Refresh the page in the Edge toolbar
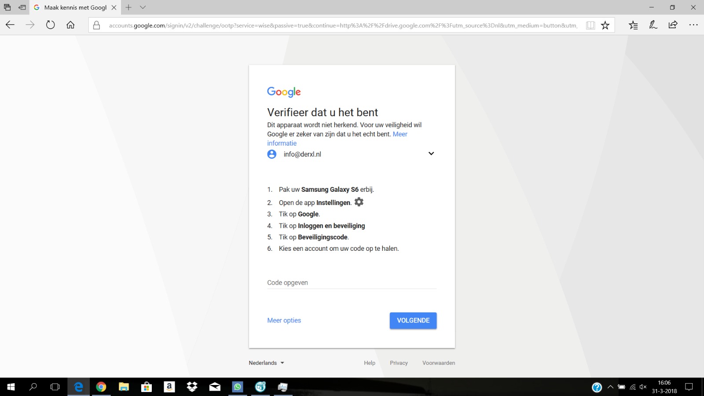 click(x=51, y=25)
